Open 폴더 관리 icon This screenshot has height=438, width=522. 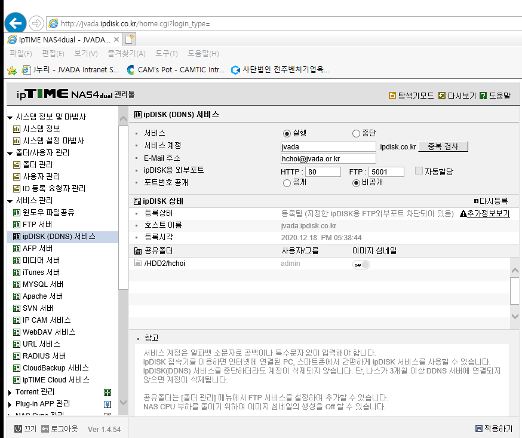17,165
